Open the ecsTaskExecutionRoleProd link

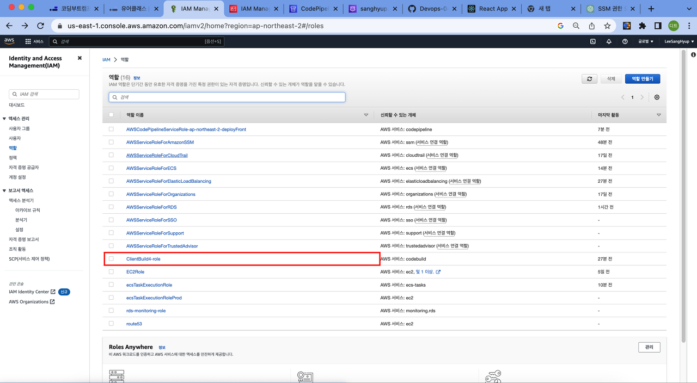(154, 298)
